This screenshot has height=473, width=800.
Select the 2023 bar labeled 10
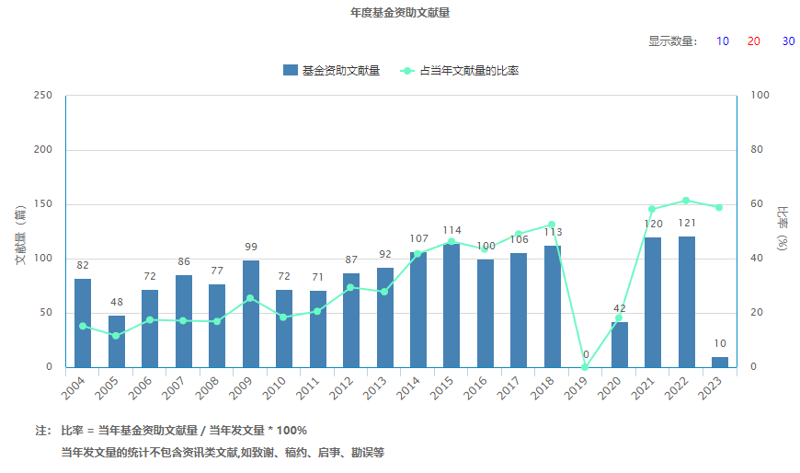(x=720, y=363)
